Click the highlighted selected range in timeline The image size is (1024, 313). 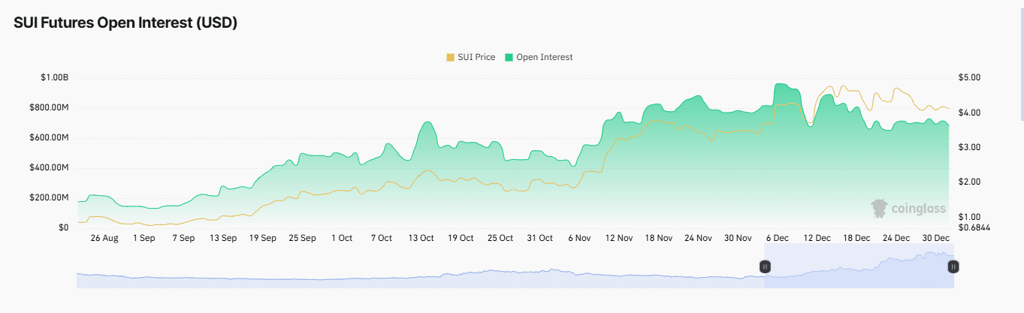tap(859, 266)
